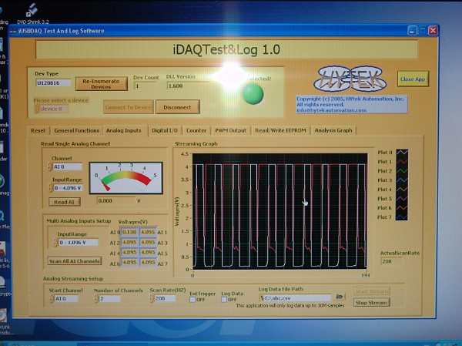Switch to the Digital I/O tab

(x=166, y=130)
